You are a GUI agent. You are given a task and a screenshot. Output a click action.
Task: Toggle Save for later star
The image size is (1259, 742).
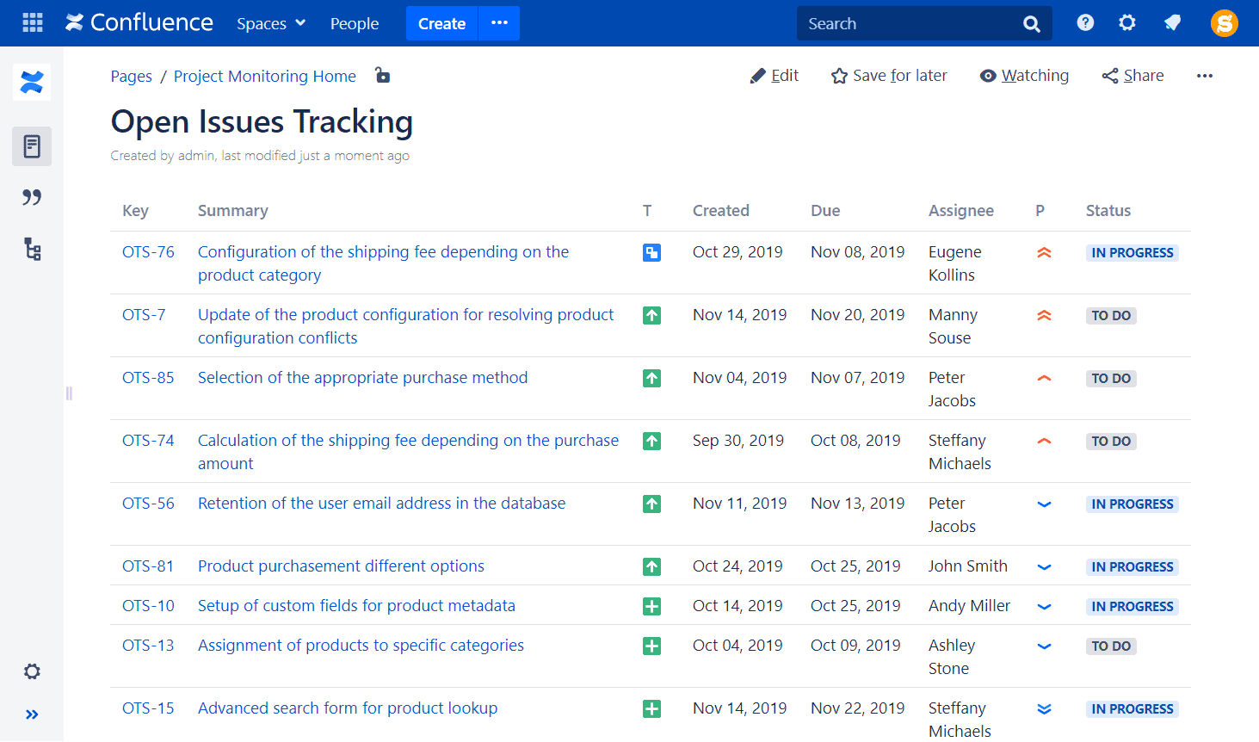pos(838,76)
